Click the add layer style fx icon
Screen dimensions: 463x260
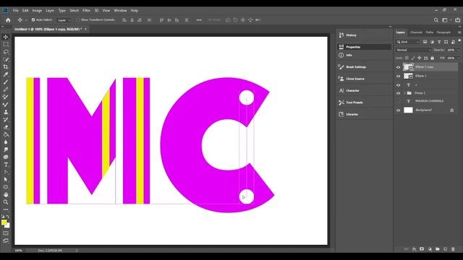tap(414, 249)
